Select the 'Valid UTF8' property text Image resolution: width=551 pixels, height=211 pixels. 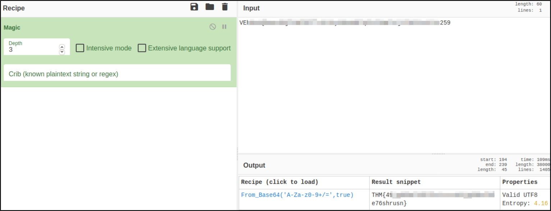pyautogui.click(x=520, y=195)
